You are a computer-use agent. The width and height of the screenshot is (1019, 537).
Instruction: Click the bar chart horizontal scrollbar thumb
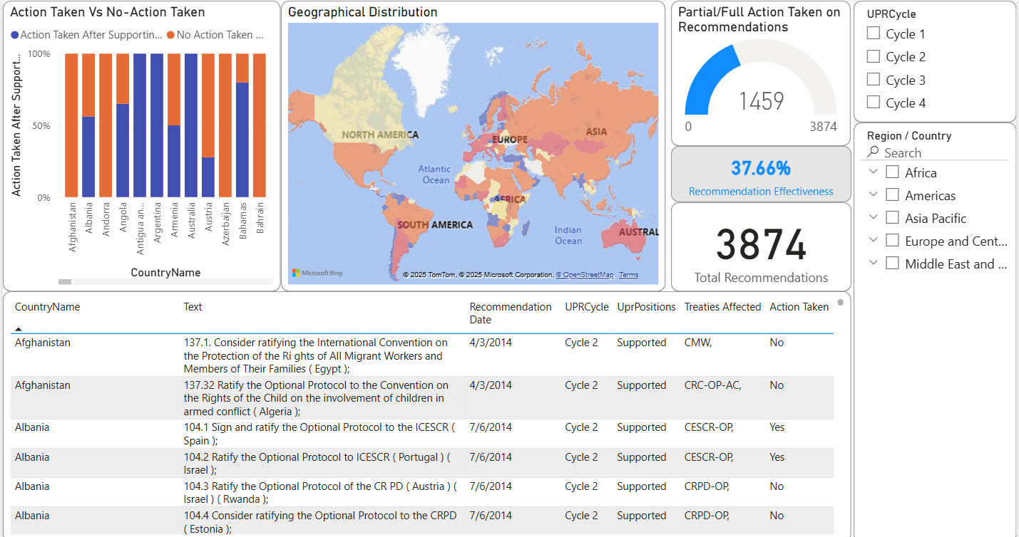click(64, 282)
